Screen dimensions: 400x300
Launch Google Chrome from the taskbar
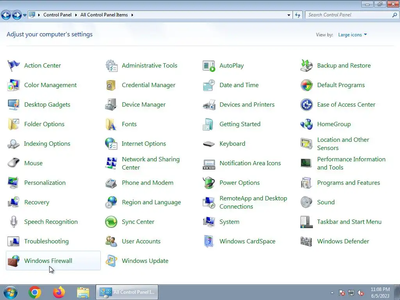[35, 292]
